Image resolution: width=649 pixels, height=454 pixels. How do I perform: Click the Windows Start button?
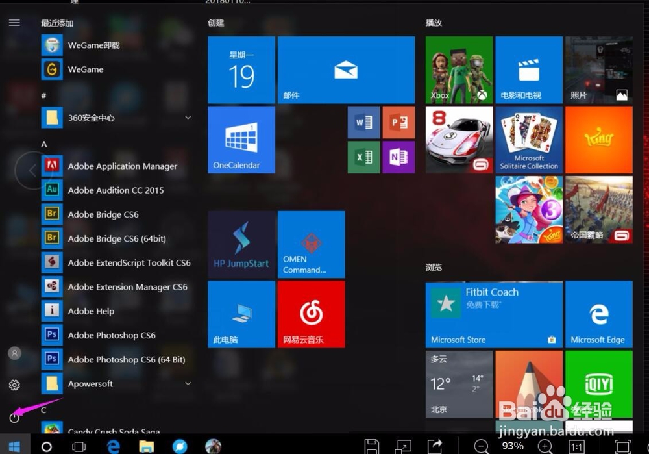click(15, 446)
